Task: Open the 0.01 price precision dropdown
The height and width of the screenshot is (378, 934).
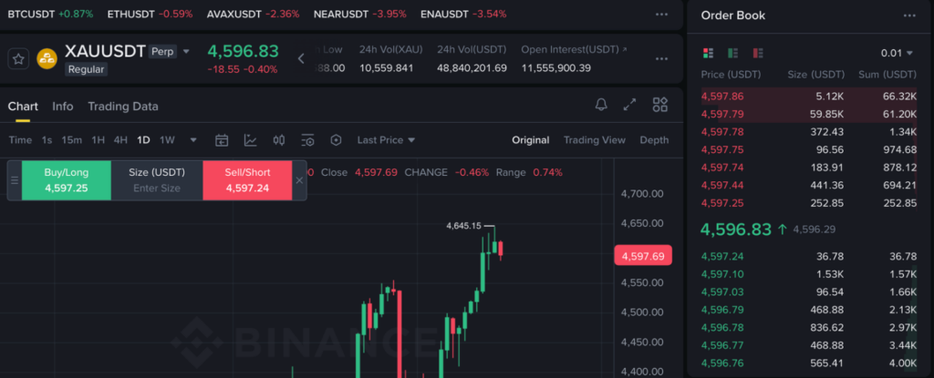Action: [897, 53]
